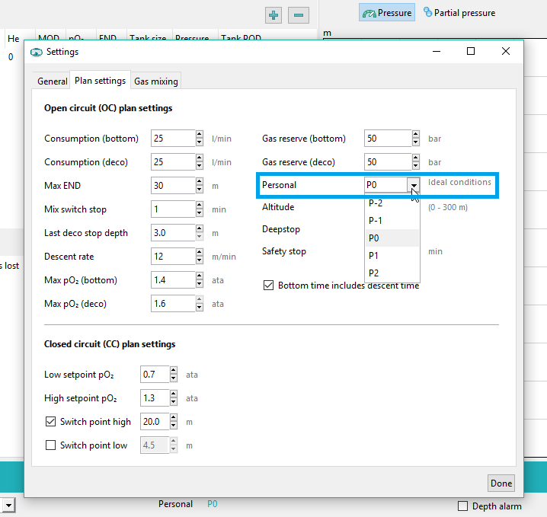This screenshot has width=547, height=517.
Task: Maximize the Settings dialog window
Action: [471, 51]
